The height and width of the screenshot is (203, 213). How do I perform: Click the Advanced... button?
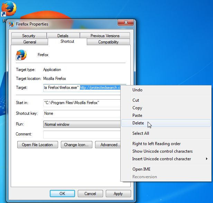(108, 145)
